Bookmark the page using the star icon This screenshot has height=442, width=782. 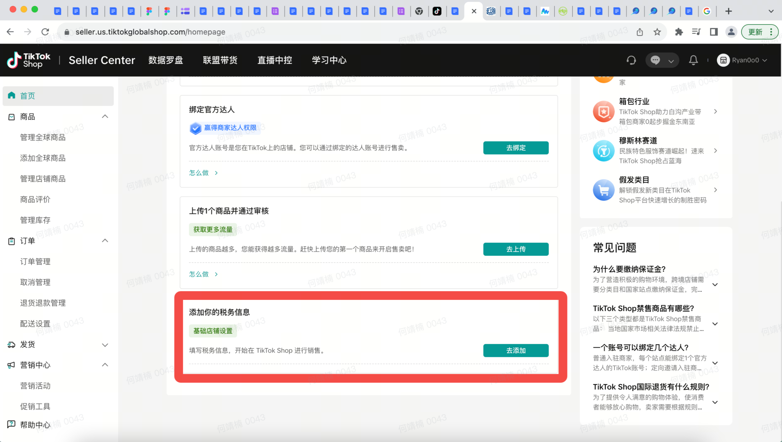click(x=657, y=32)
